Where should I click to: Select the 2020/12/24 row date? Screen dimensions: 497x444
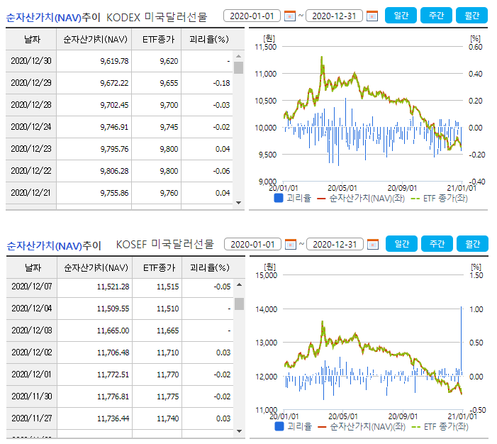coord(31,127)
